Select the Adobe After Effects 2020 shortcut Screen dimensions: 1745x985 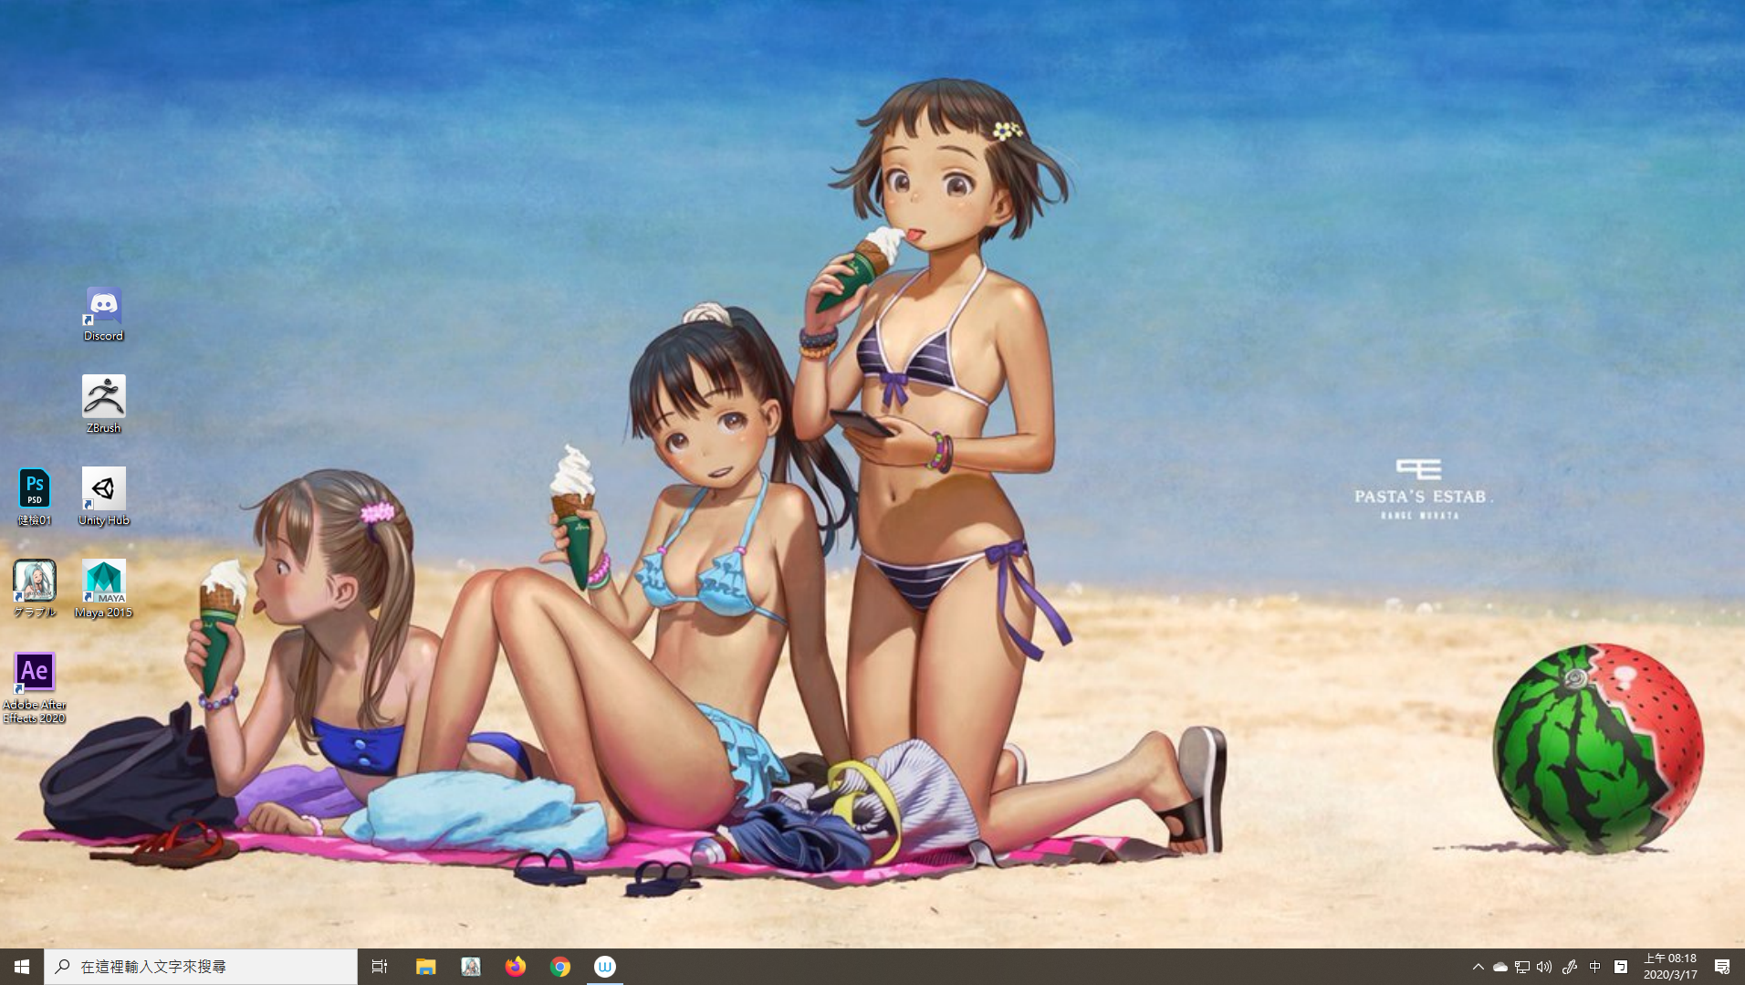point(35,687)
